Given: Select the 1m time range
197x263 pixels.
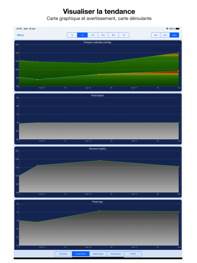Looking at the screenshot, I should tap(93, 35).
